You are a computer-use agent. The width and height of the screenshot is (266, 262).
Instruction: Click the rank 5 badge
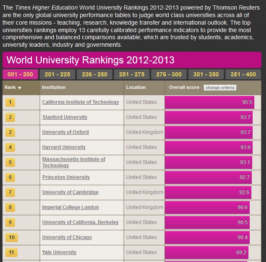tap(10, 162)
